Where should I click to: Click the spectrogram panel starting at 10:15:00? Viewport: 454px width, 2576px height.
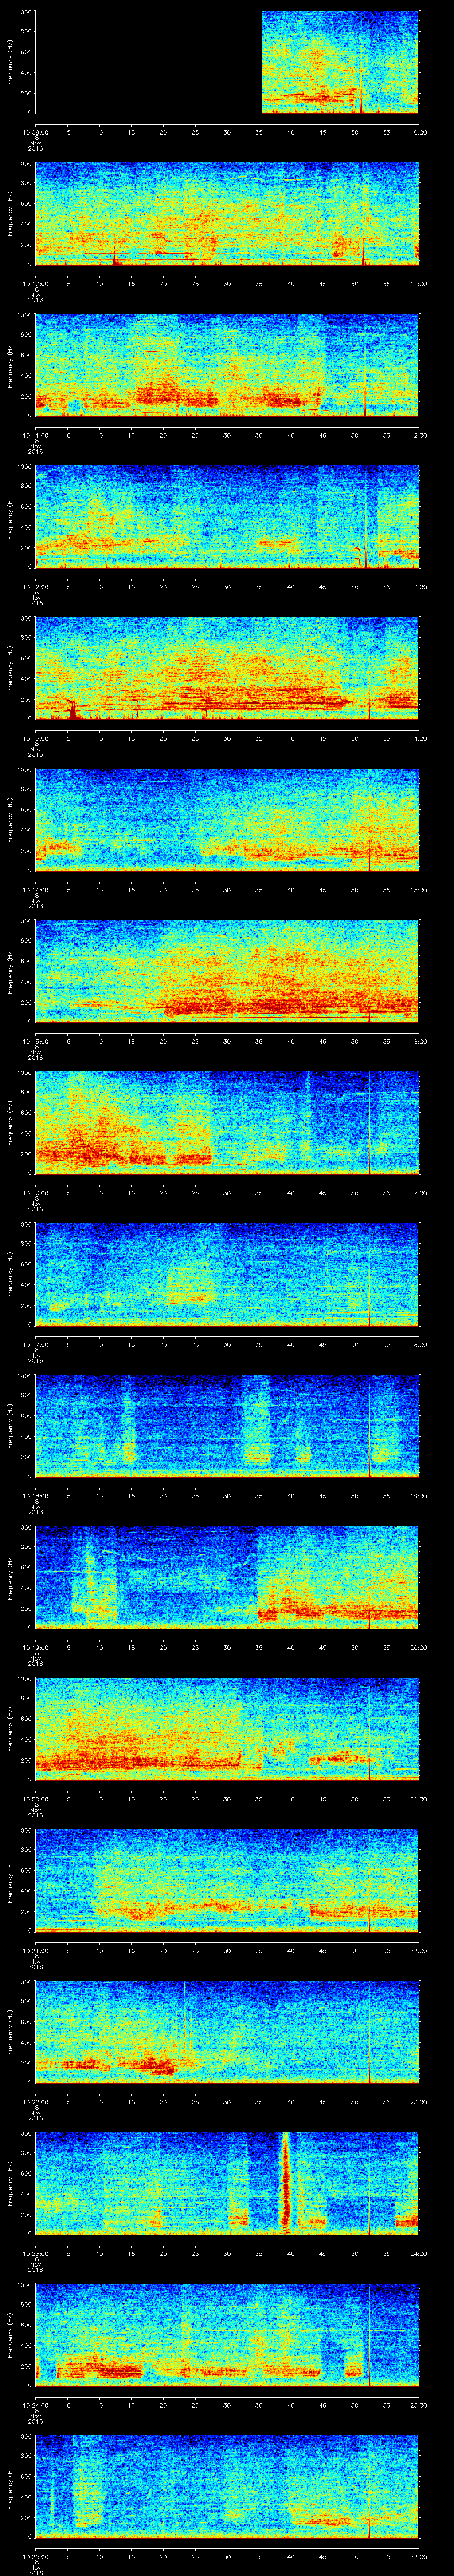(227, 971)
